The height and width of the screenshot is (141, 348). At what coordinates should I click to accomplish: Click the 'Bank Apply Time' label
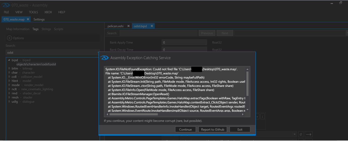coord(121,43)
